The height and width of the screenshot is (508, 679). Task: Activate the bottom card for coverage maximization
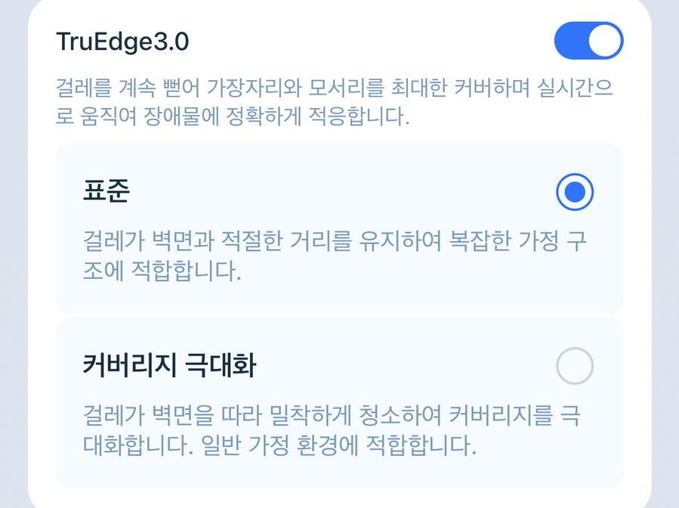340,401
